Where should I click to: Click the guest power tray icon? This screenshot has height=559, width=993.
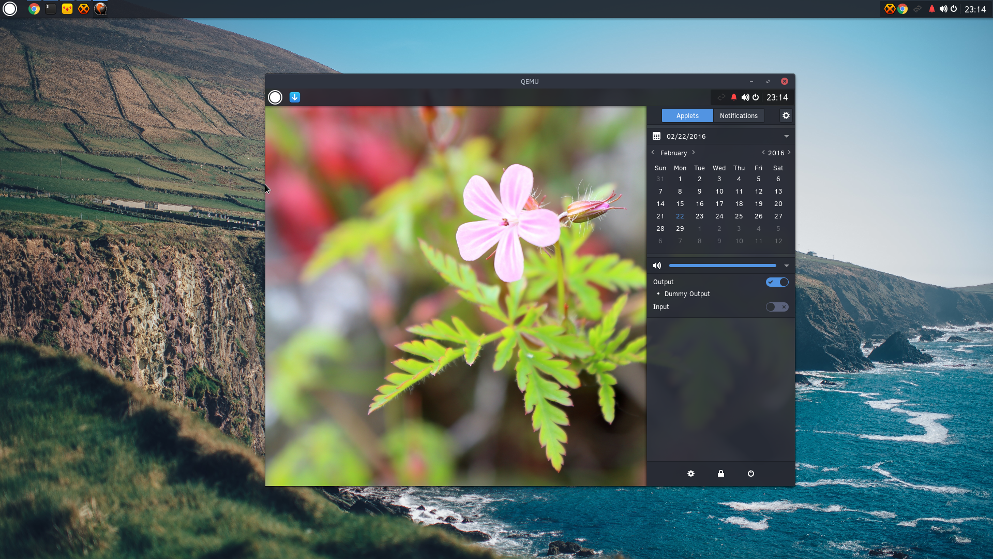[756, 97]
